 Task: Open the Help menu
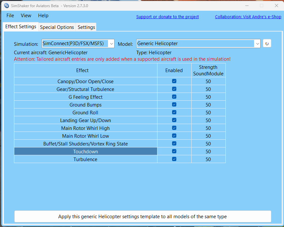[43, 16]
